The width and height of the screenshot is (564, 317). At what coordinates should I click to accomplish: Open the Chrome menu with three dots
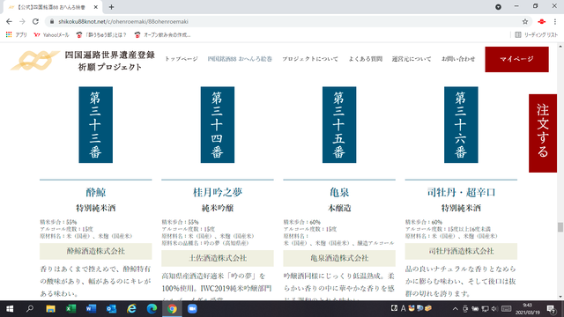tap(555, 21)
